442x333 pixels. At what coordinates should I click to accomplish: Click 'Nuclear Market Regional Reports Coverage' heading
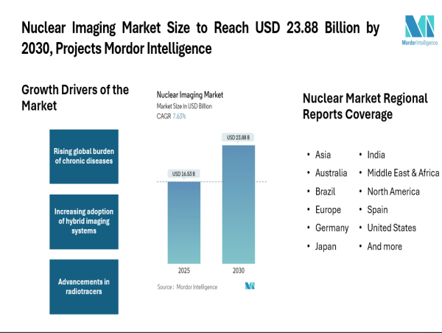pyautogui.click(x=365, y=106)
